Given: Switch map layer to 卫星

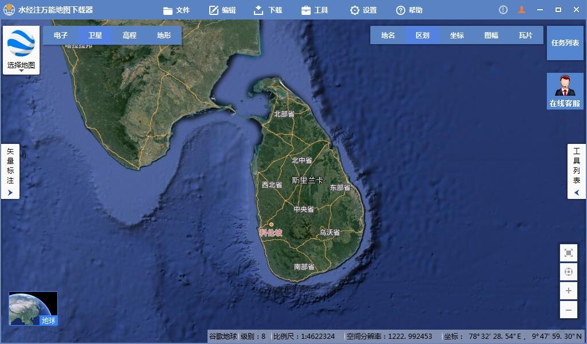Looking at the screenshot, I should pyautogui.click(x=95, y=35).
